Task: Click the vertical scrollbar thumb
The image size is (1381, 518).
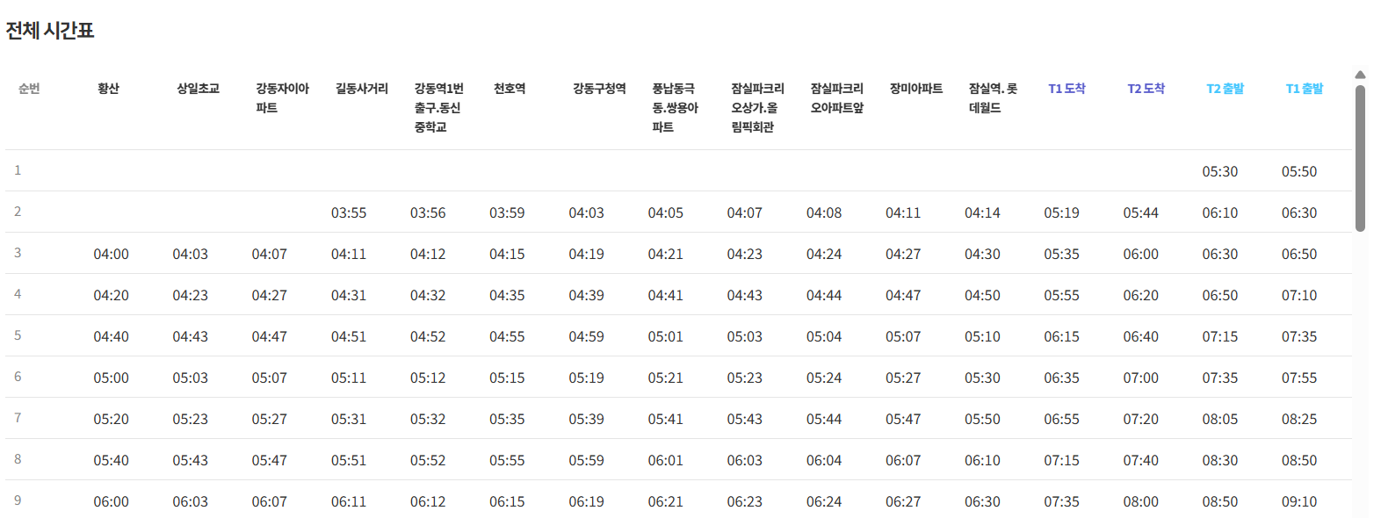Action: (x=1360, y=158)
